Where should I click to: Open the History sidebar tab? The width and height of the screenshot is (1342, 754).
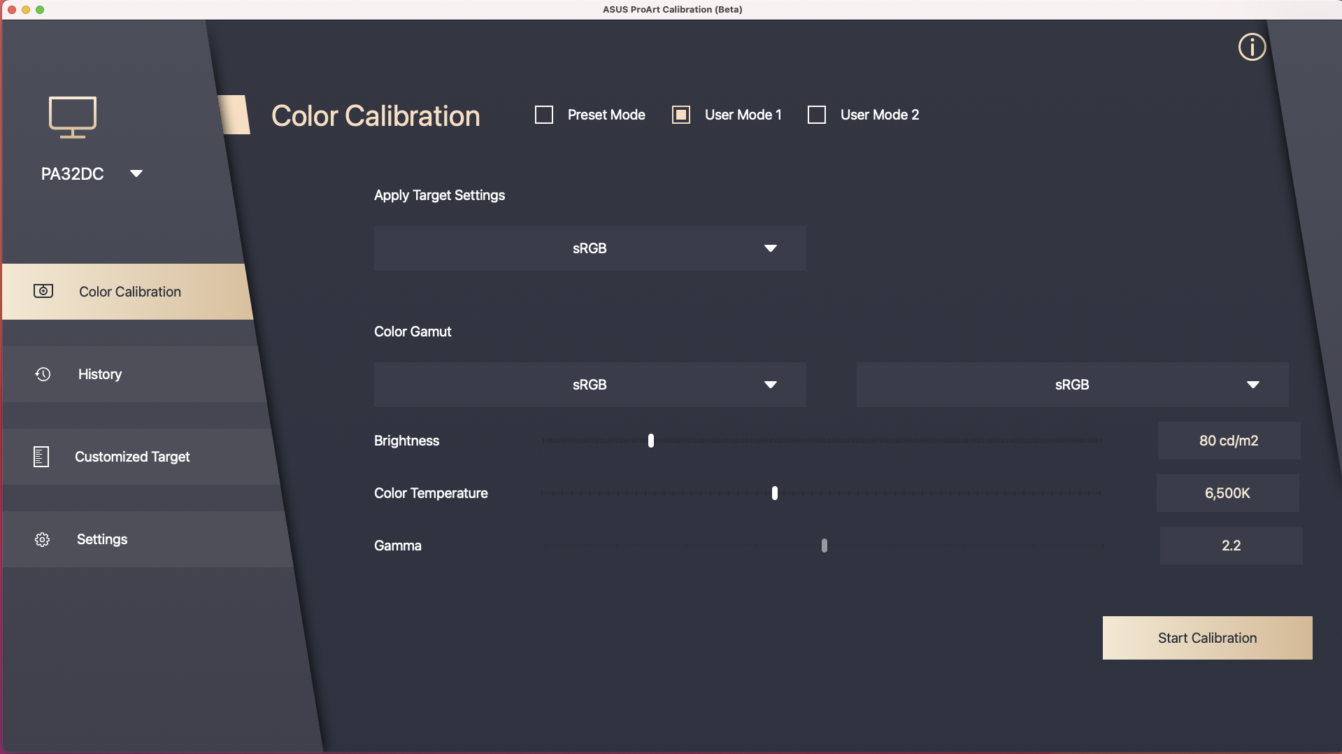pos(134,374)
